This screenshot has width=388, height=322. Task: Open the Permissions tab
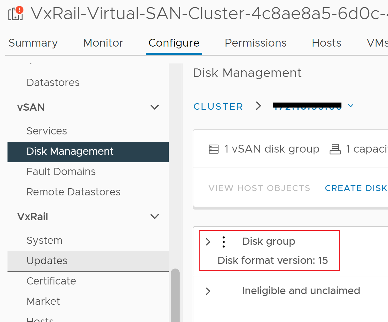click(x=255, y=43)
